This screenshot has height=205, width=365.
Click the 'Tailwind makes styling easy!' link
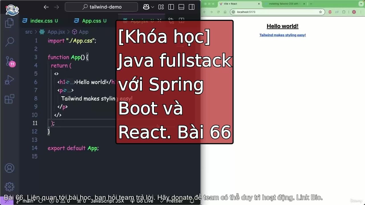pos(283,35)
